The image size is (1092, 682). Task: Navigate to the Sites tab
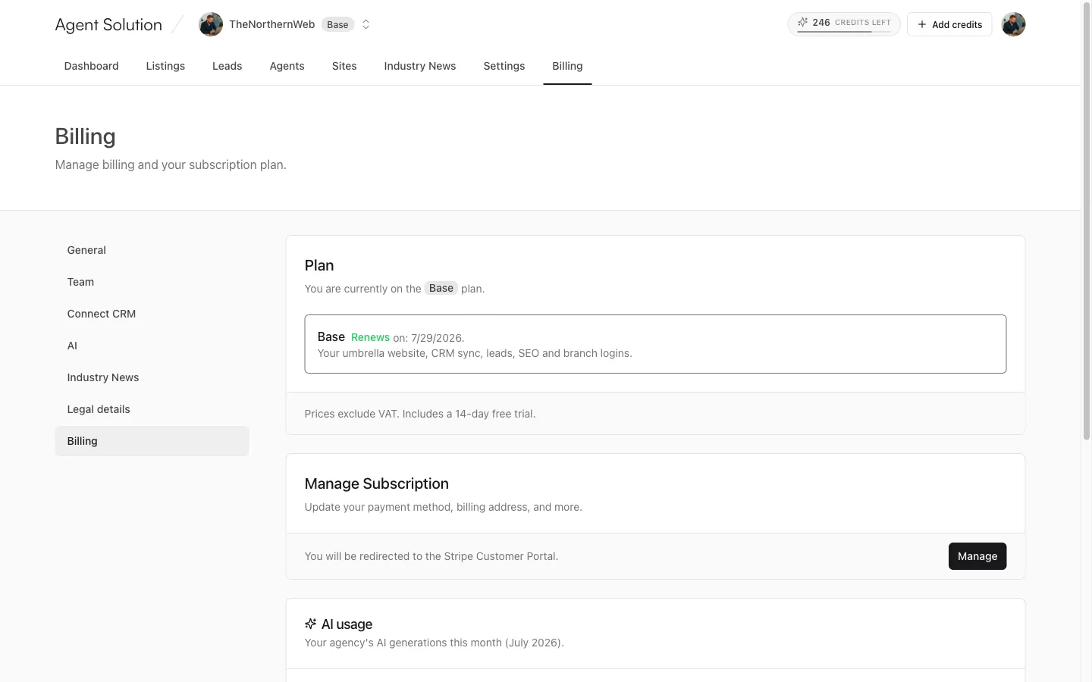pyautogui.click(x=344, y=66)
